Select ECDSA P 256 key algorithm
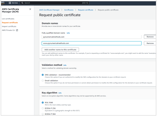The width and height of the screenshot is (157, 116). (43, 108)
